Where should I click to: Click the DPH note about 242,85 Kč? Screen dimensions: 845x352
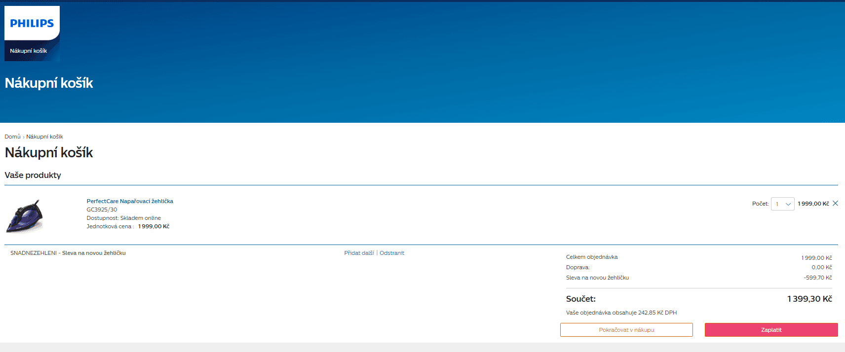pyautogui.click(x=621, y=313)
